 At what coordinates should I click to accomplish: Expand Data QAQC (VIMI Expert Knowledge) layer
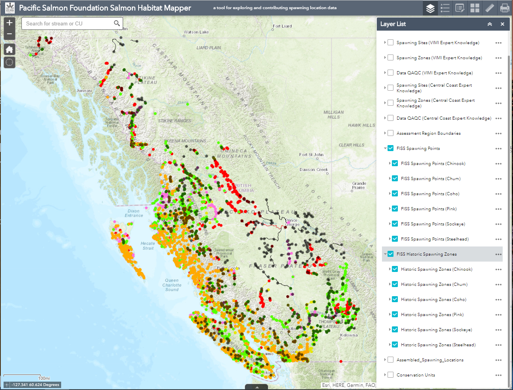point(385,73)
